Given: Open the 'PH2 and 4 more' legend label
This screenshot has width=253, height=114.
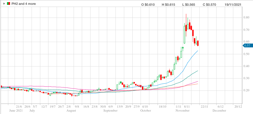Looking at the screenshot, I should 24,4.
